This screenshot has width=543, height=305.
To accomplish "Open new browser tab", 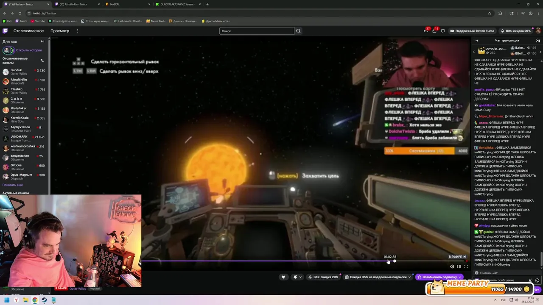I will (x=207, y=4).
